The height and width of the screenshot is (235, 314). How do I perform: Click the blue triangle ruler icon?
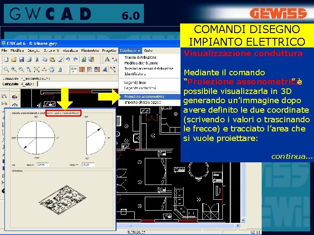point(105,69)
